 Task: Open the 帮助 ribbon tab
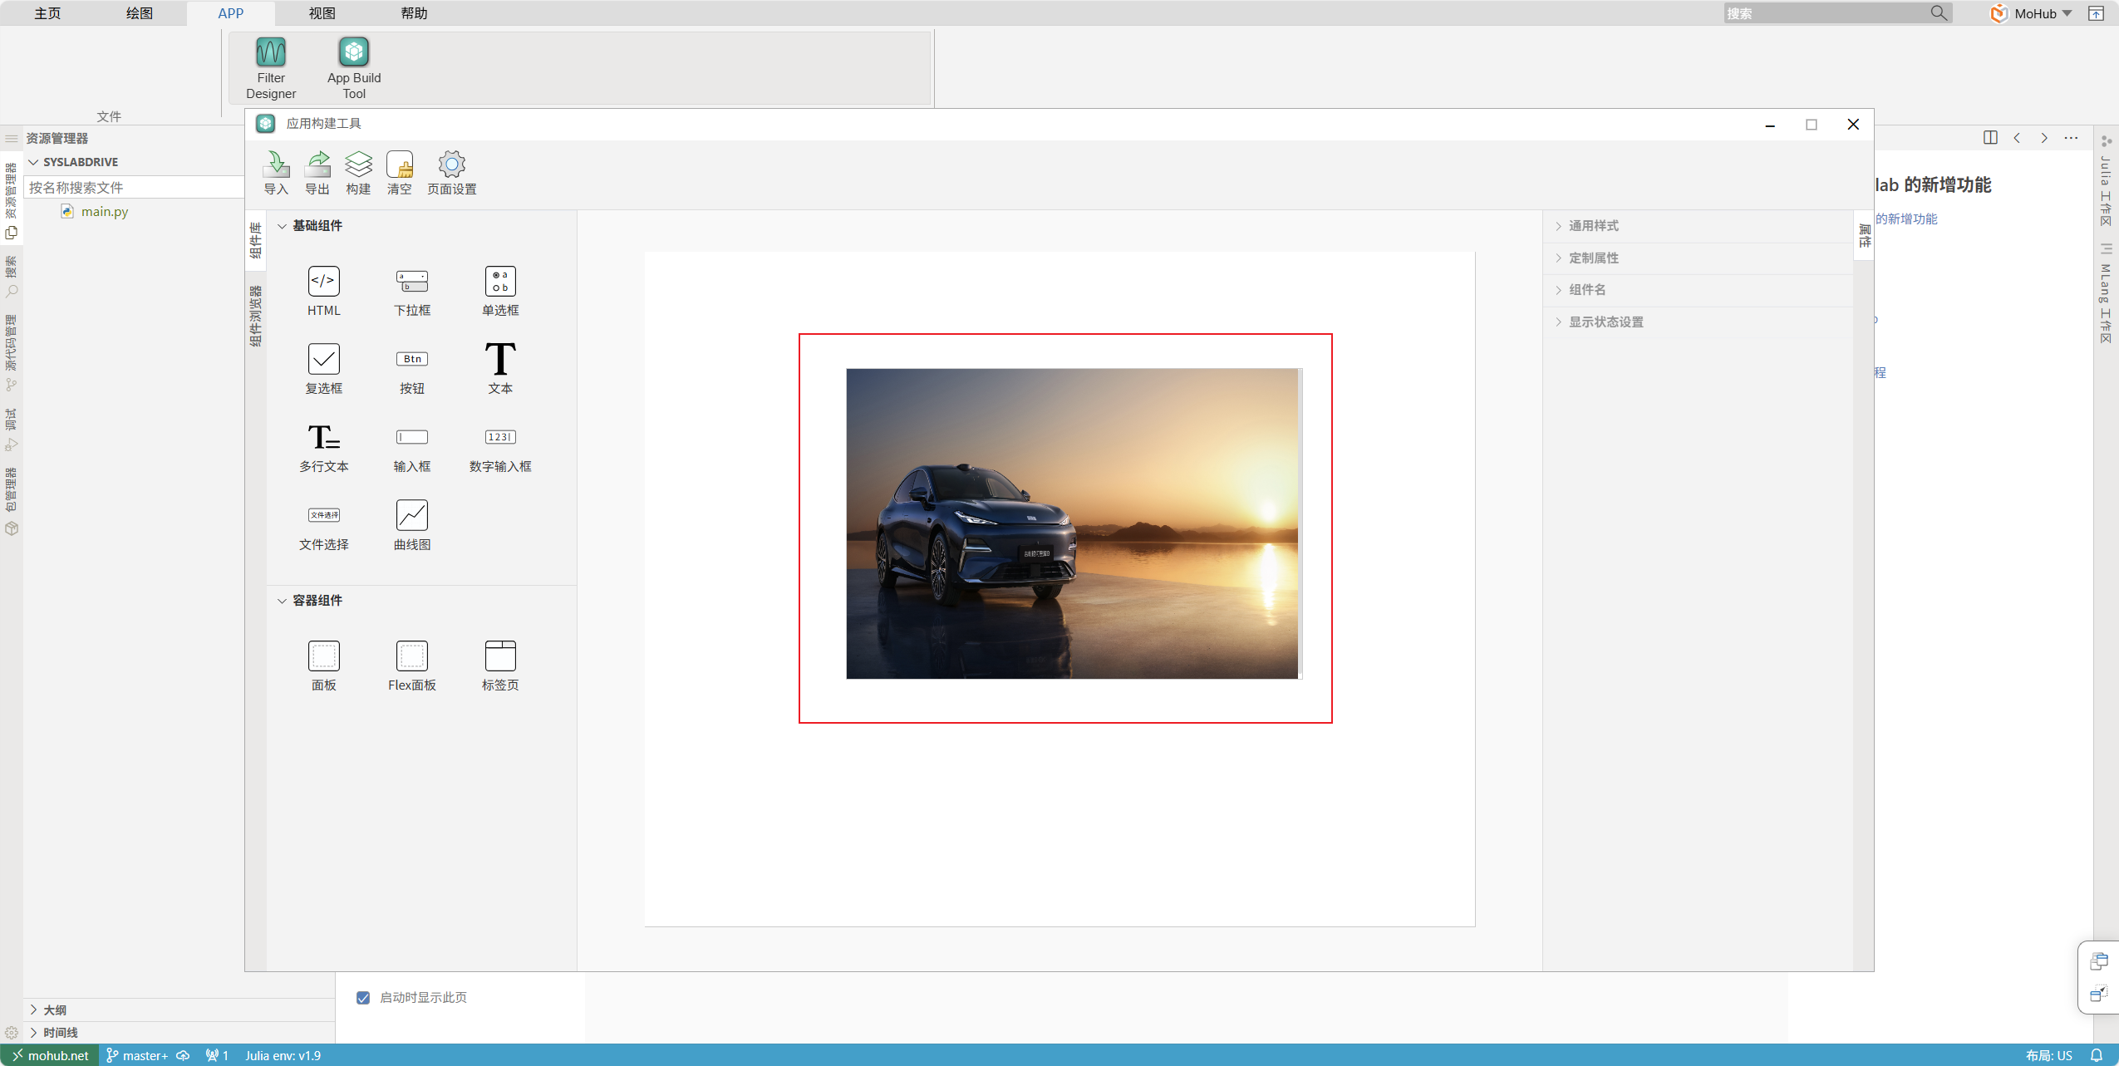(414, 13)
